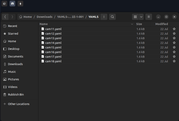Star the cam16.yaml file

174,52
